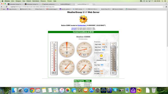
Task: Click thermometer reading 20.0
Action: click(x=54, y=73)
